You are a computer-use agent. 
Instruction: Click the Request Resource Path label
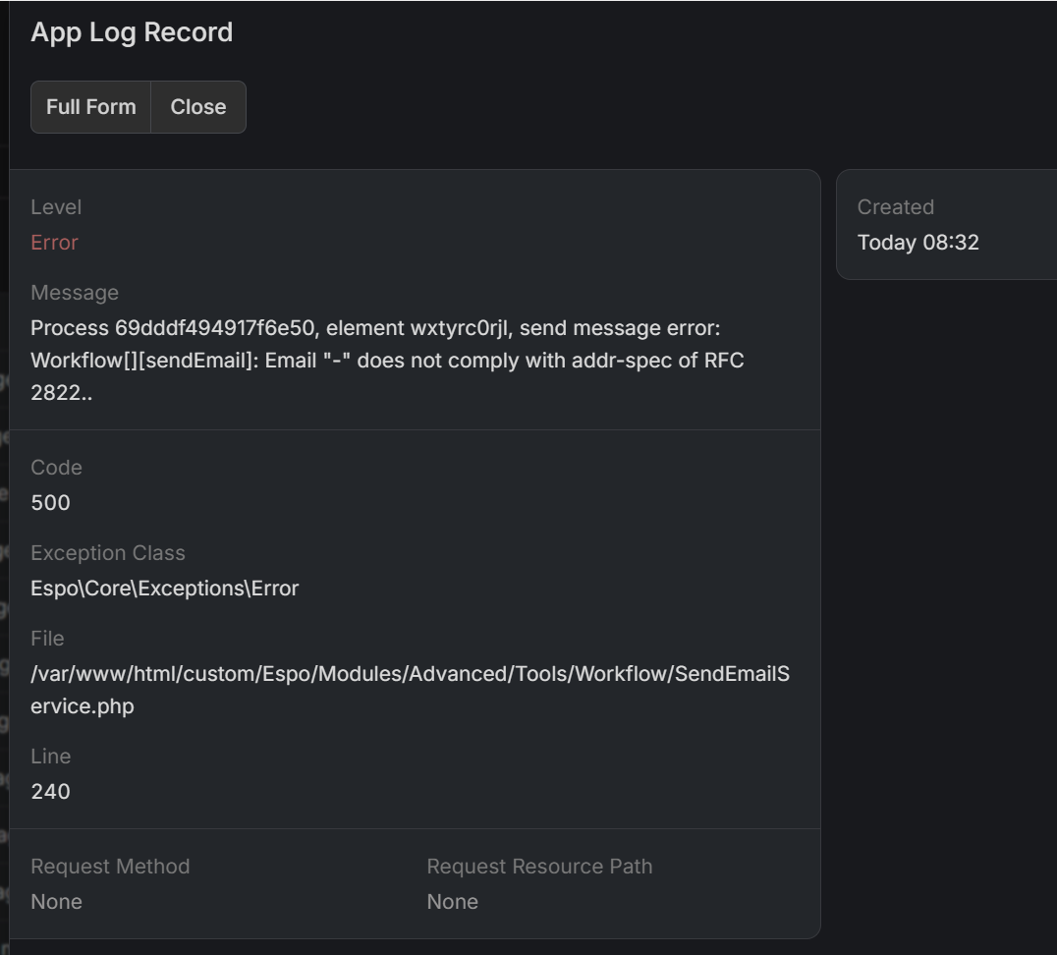pyautogui.click(x=539, y=867)
